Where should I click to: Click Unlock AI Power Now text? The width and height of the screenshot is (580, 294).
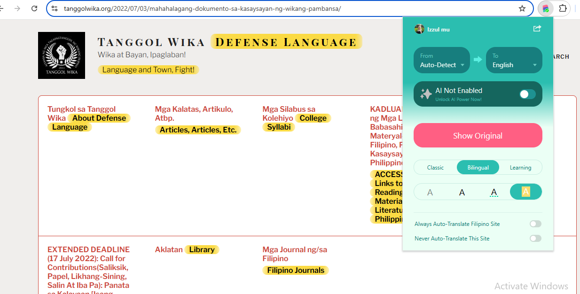coord(458,100)
